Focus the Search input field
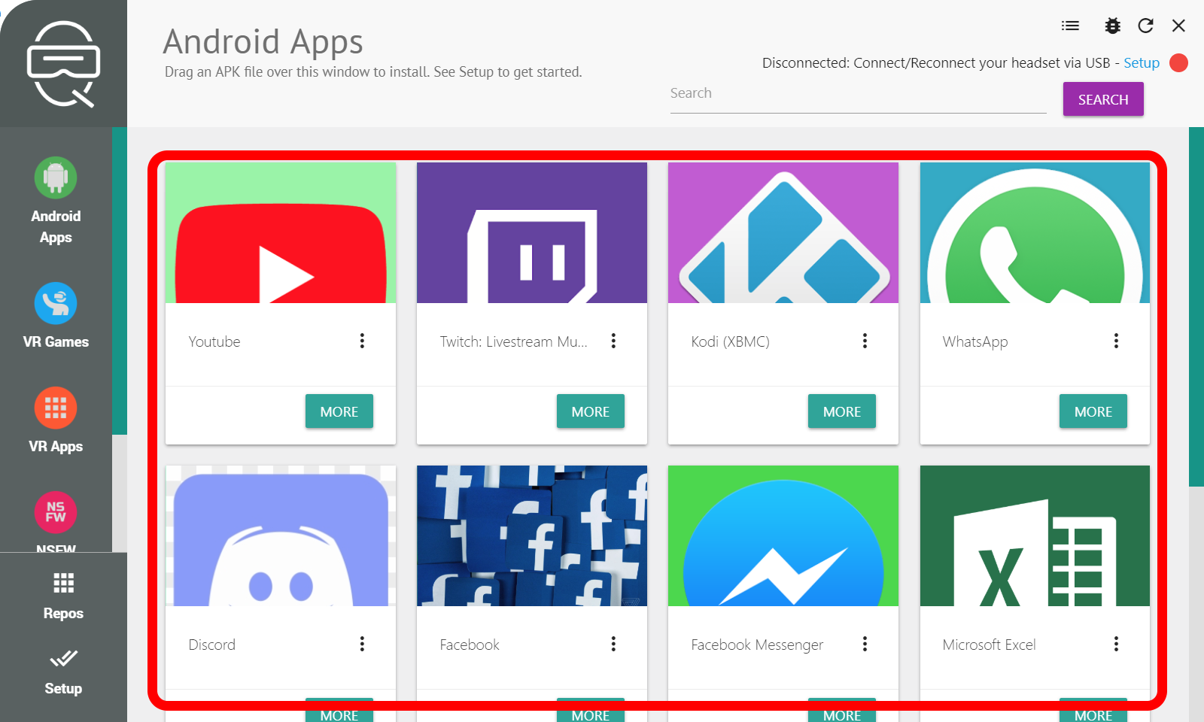1204x722 pixels. pyautogui.click(x=858, y=96)
